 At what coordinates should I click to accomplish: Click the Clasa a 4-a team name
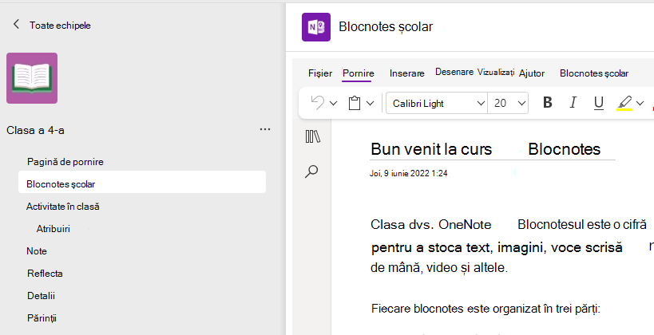coord(35,130)
